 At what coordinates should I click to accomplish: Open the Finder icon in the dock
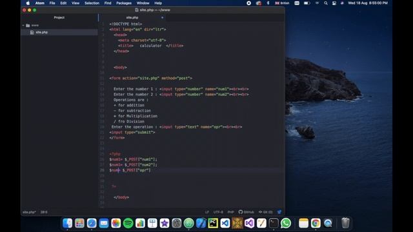pos(67,223)
